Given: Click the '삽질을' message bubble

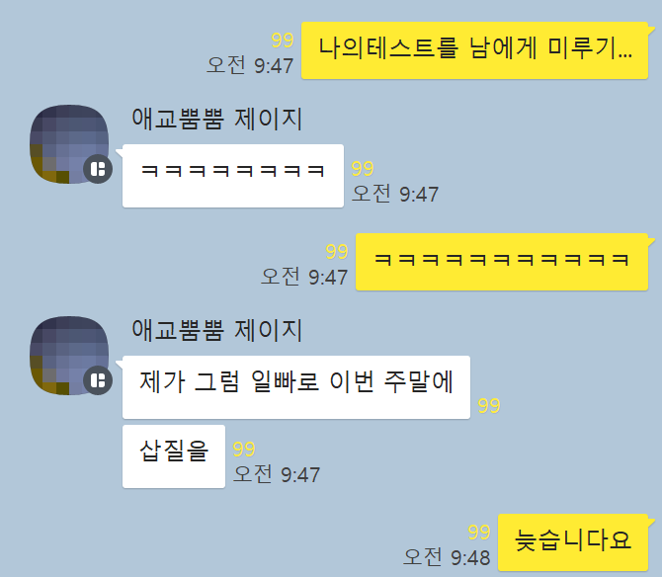Looking at the screenshot, I should (174, 456).
